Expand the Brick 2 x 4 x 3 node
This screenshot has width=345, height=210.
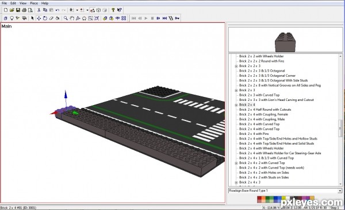click(236, 182)
